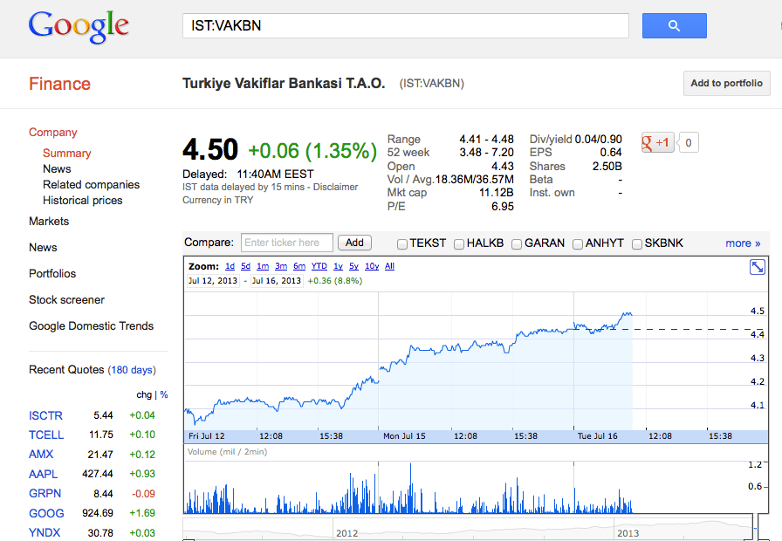Open the Company sidebar section

pos(53,132)
